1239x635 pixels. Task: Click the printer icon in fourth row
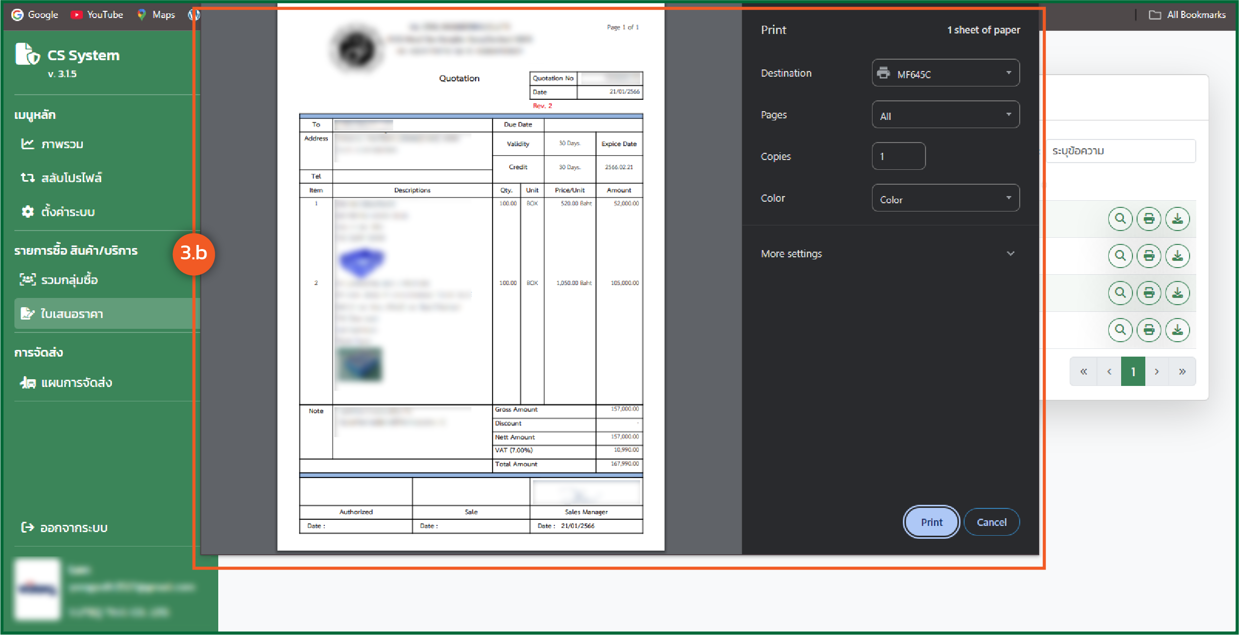(1149, 330)
